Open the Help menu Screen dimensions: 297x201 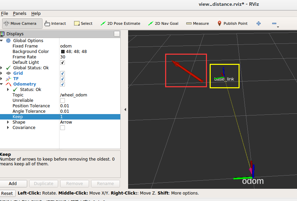click(36, 14)
